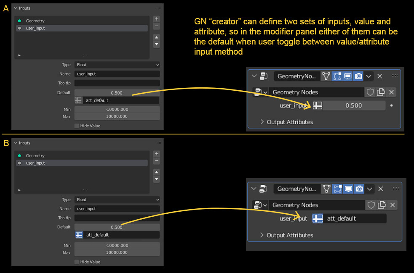Click drag handle grip of lower modifier
Screen dimensions: 414x273
[x=395, y=189]
